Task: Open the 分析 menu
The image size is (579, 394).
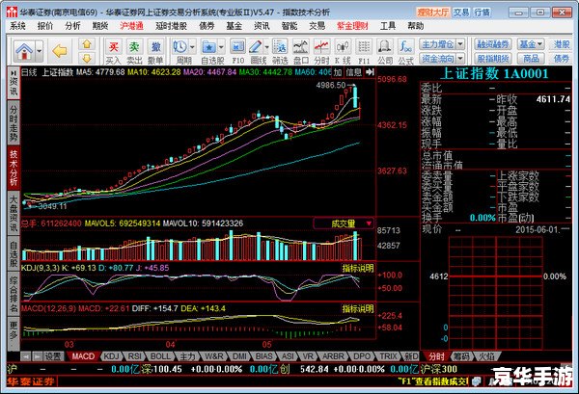Action: click(72, 26)
